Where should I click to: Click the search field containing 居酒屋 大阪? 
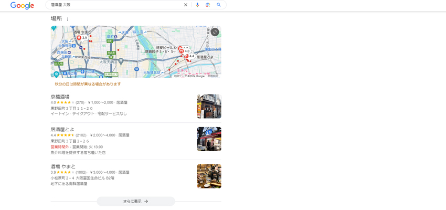(x=115, y=5)
